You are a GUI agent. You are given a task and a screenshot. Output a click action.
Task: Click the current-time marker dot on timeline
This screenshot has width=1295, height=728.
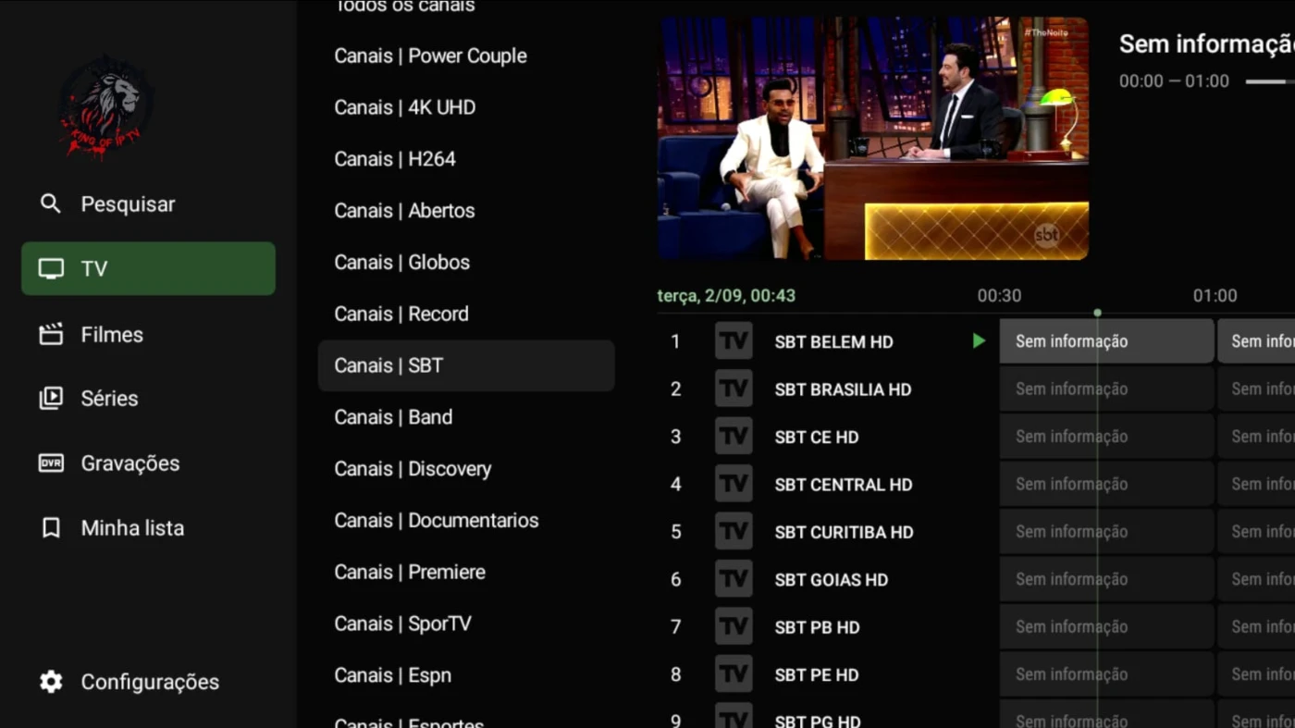[x=1097, y=313]
